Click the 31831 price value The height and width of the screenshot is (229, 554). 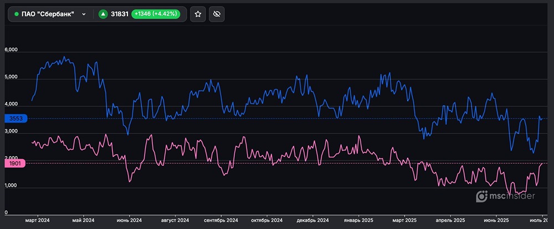119,14
